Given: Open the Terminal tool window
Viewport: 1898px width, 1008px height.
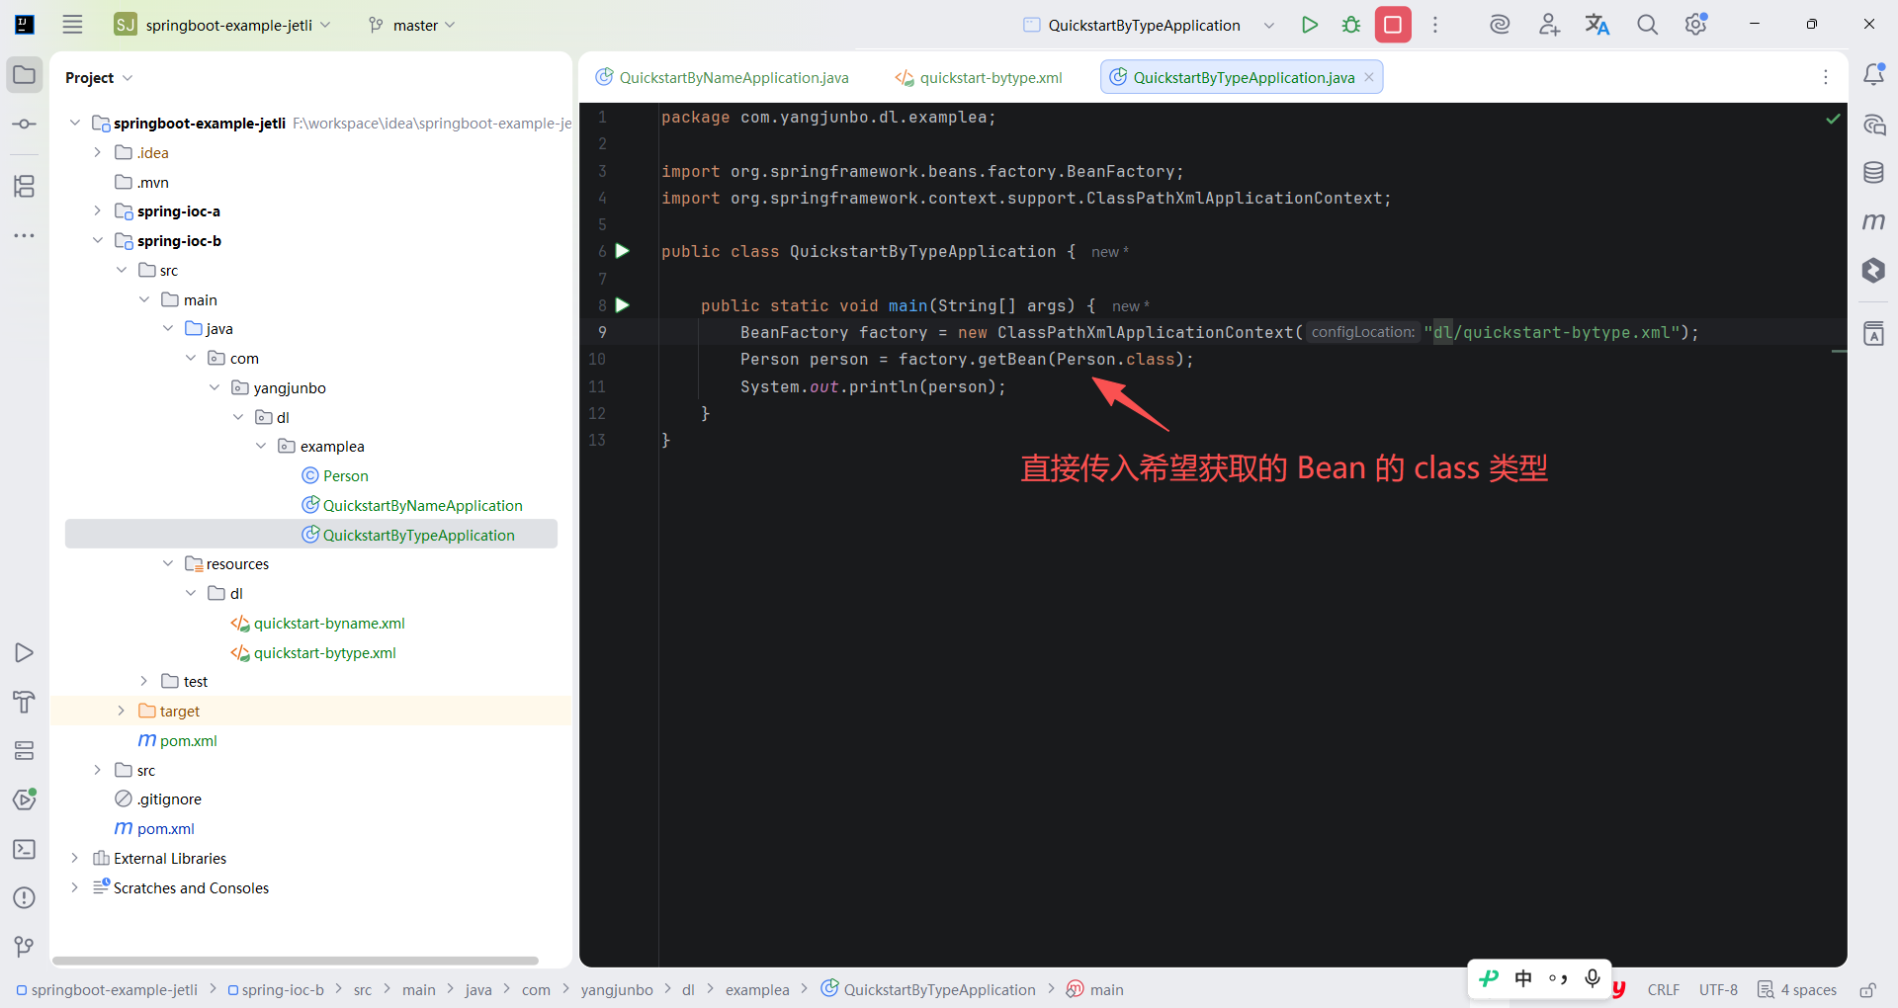Looking at the screenshot, I should click(25, 849).
